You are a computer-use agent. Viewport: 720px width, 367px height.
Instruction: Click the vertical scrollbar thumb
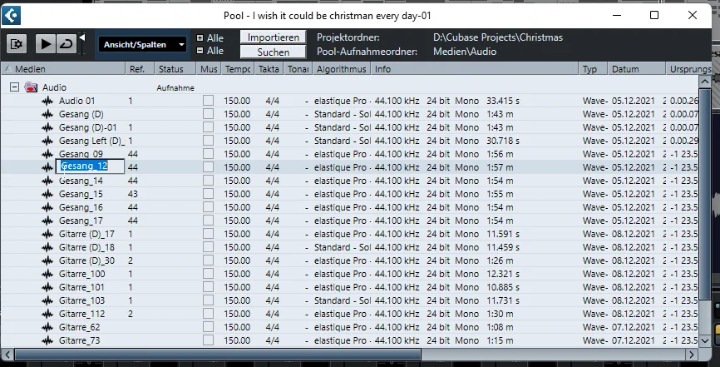705,195
